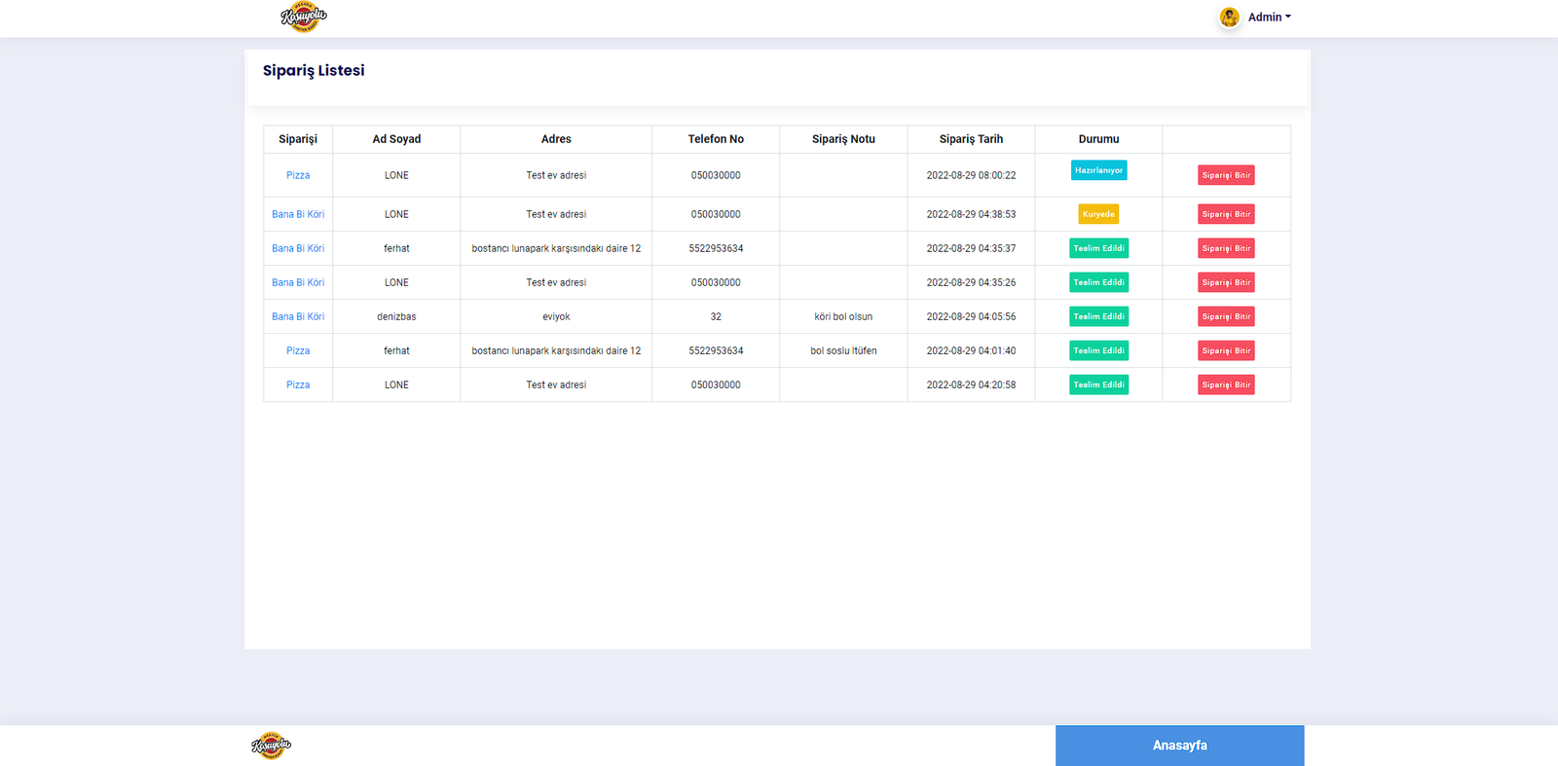
Task: Open the Pizza order from ferhat
Action: pyautogui.click(x=298, y=350)
